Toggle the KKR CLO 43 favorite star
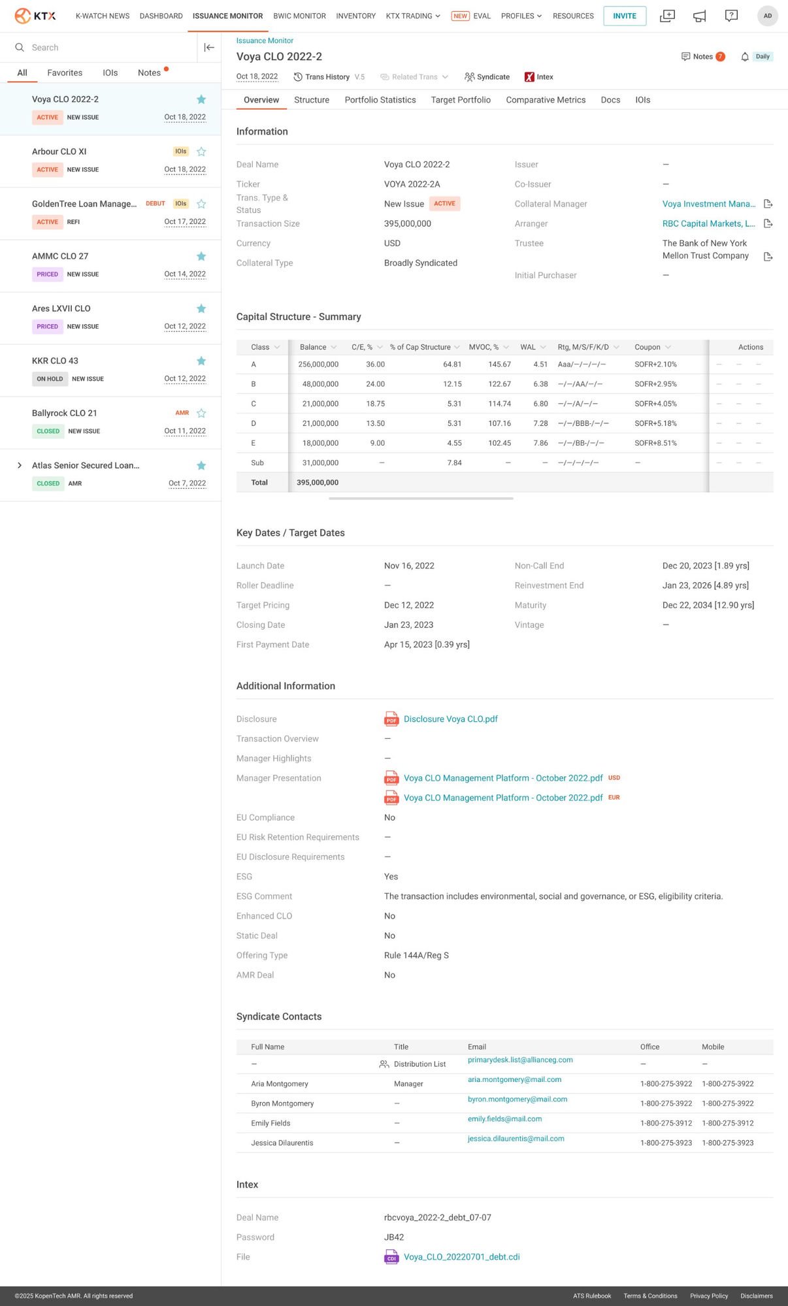The image size is (788, 1306). [x=201, y=361]
